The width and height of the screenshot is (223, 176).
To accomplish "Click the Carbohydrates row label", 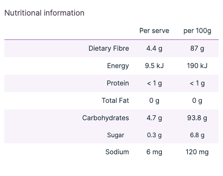I will click(105, 118).
